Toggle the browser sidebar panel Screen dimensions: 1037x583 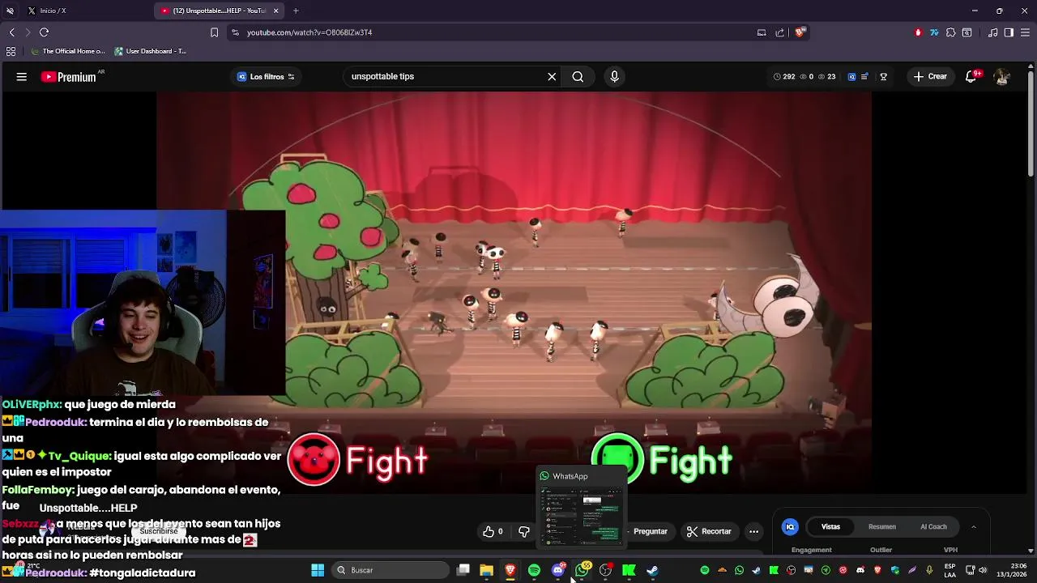coord(1009,32)
